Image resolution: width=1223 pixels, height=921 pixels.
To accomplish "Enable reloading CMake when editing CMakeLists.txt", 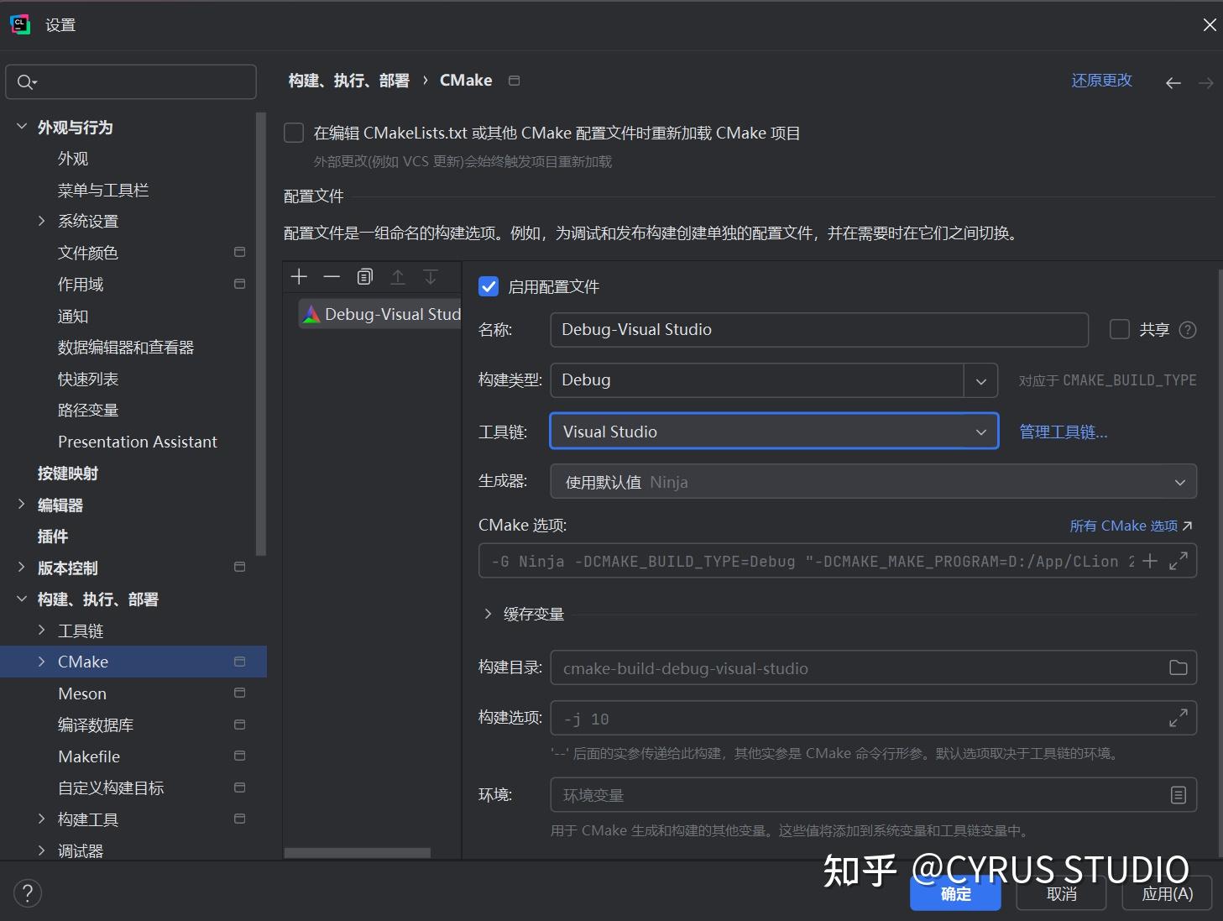I will 293,133.
